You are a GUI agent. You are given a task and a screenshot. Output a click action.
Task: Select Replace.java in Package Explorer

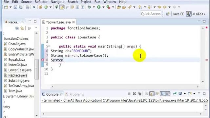coord(18,75)
